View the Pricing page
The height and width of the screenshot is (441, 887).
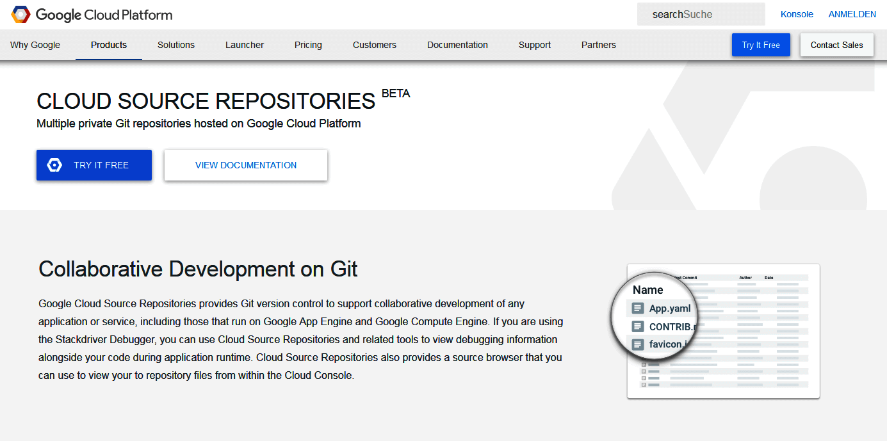pos(308,45)
